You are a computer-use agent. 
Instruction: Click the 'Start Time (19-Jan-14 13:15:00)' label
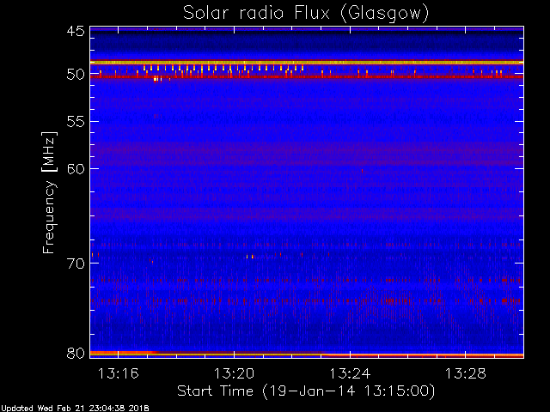pyautogui.click(x=306, y=391)
